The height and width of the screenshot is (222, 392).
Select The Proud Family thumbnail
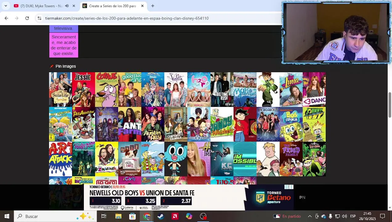(291, 159)
